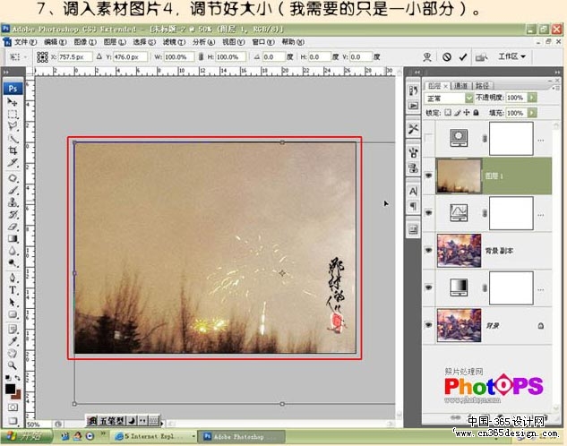This screenshot has height=446, width=567.
Task: Select the Rectangular Marquee tool
Action: 13,115
